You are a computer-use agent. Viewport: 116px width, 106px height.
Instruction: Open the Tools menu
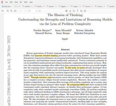click(26, 2)
